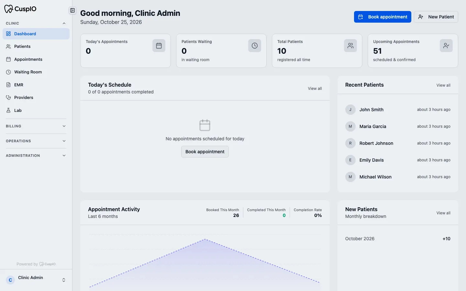Click the Completion Rate 0% value
The height and width of the screenshot is (291, 466).
pos(318,215)
